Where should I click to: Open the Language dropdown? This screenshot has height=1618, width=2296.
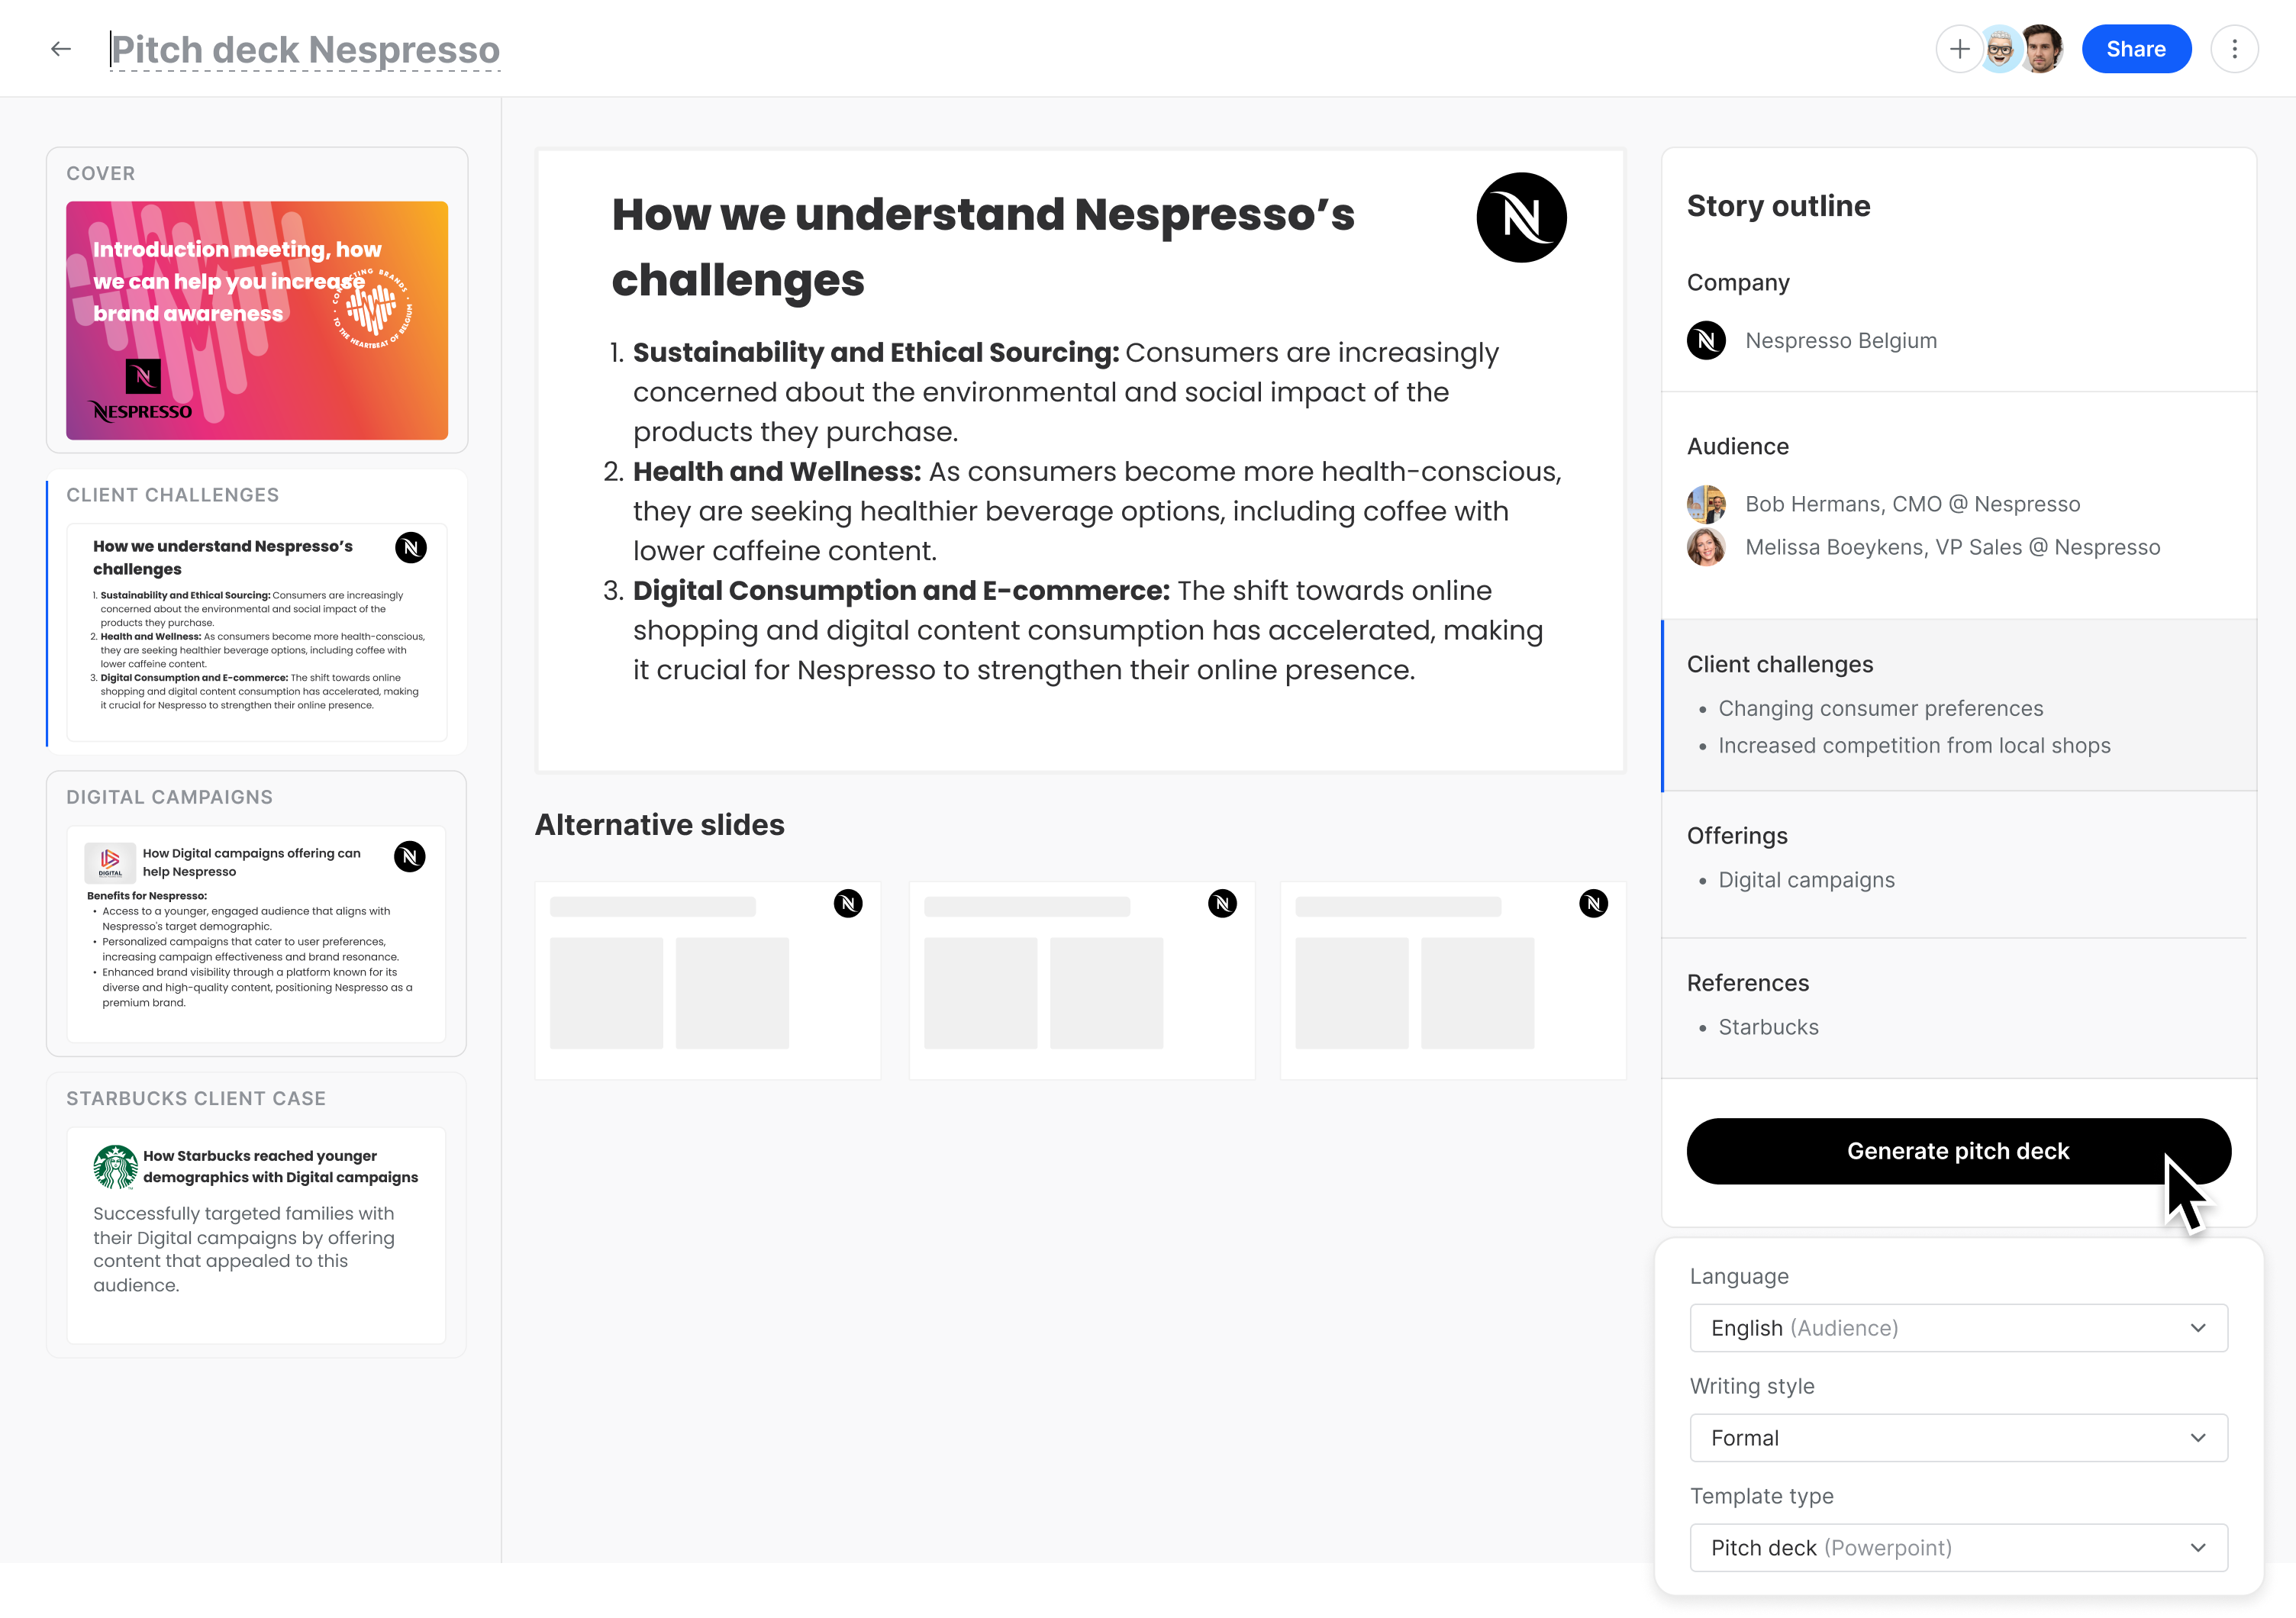pyautogui.click(x=1958, y=1328)
